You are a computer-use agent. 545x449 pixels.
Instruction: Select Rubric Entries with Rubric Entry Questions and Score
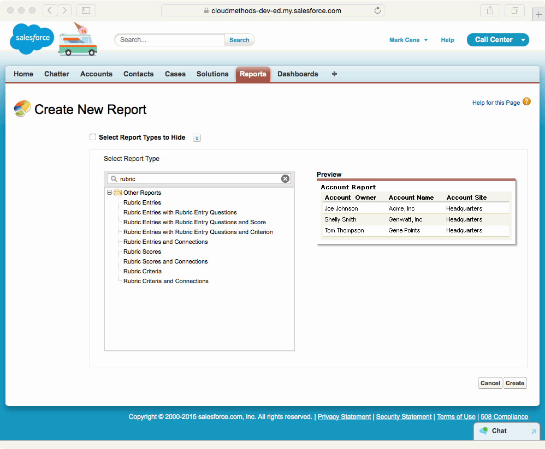(194, 222)
